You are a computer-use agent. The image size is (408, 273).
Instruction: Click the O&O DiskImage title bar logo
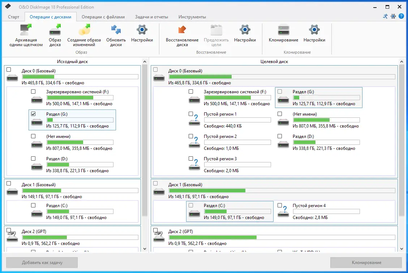[8, 6]
